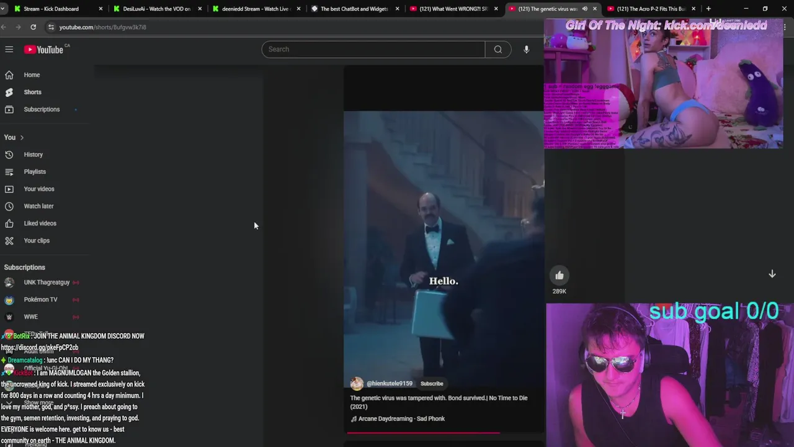Image resolution: width=794 pixels, height=447 pixels.
Task: Go back in browser history
Action: pyautogui.click(x=4, y=27)
